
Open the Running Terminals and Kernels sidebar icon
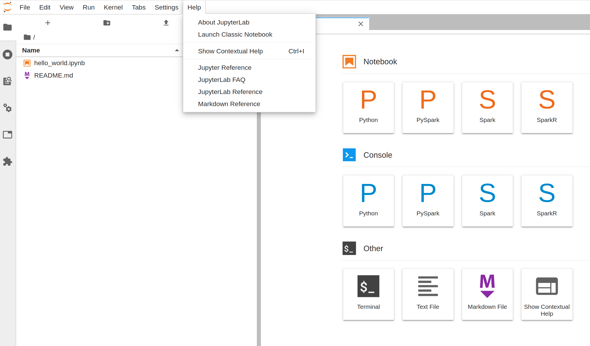pos(7,54)
